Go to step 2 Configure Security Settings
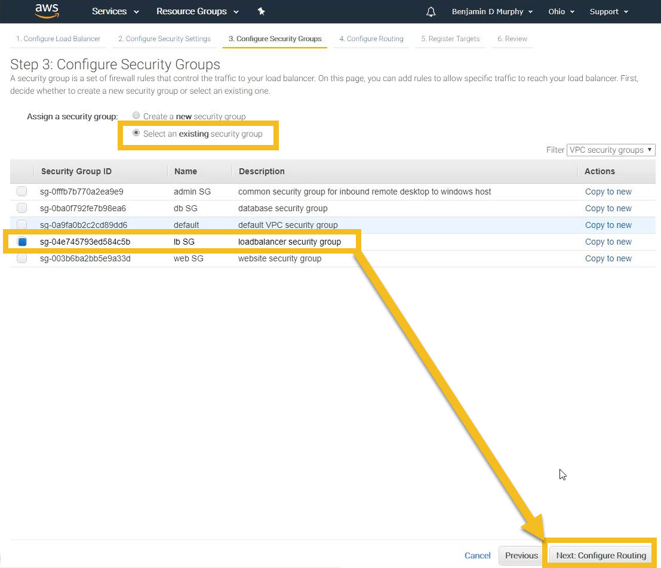 [x=164, y=39]
